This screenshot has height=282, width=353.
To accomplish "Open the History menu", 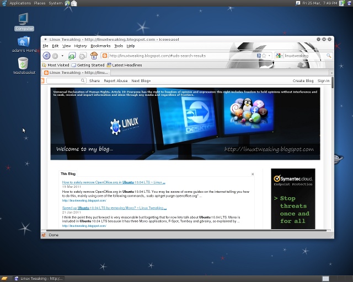I will point(81,46).
